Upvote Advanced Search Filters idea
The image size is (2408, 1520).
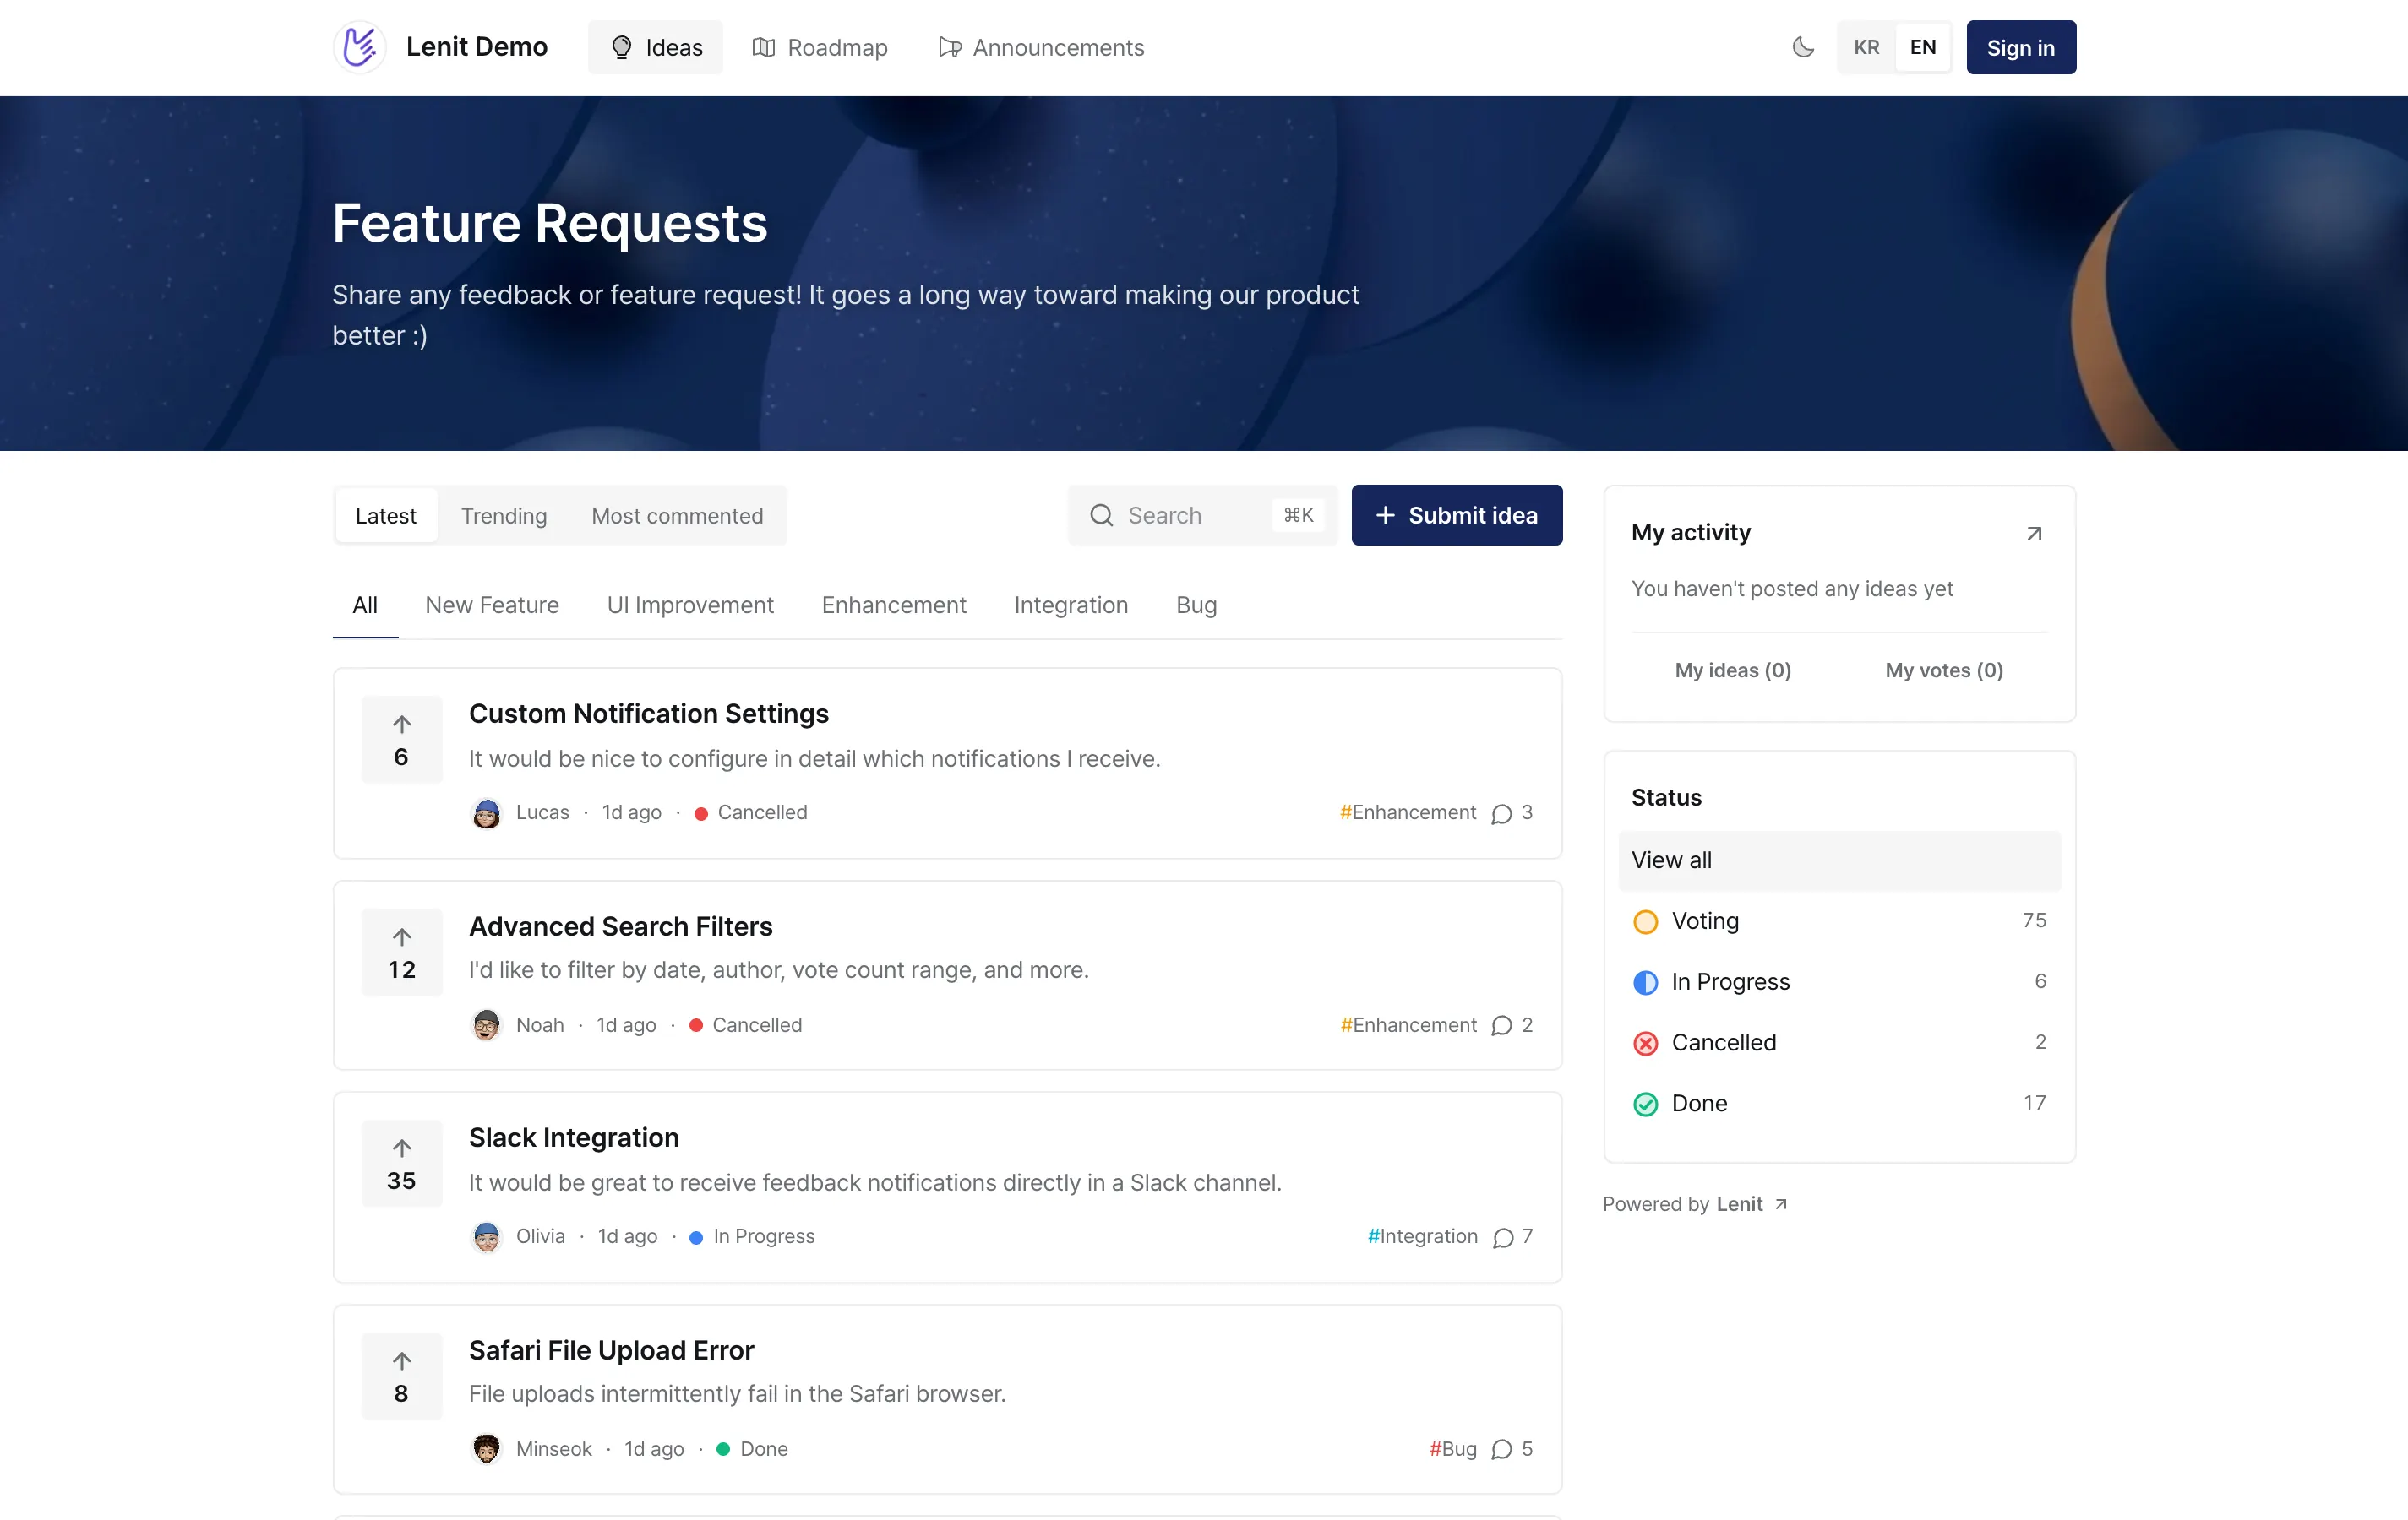click(401, 953)
